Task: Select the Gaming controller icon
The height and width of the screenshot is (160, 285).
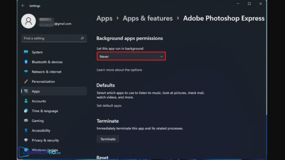Action: [26, 121]
